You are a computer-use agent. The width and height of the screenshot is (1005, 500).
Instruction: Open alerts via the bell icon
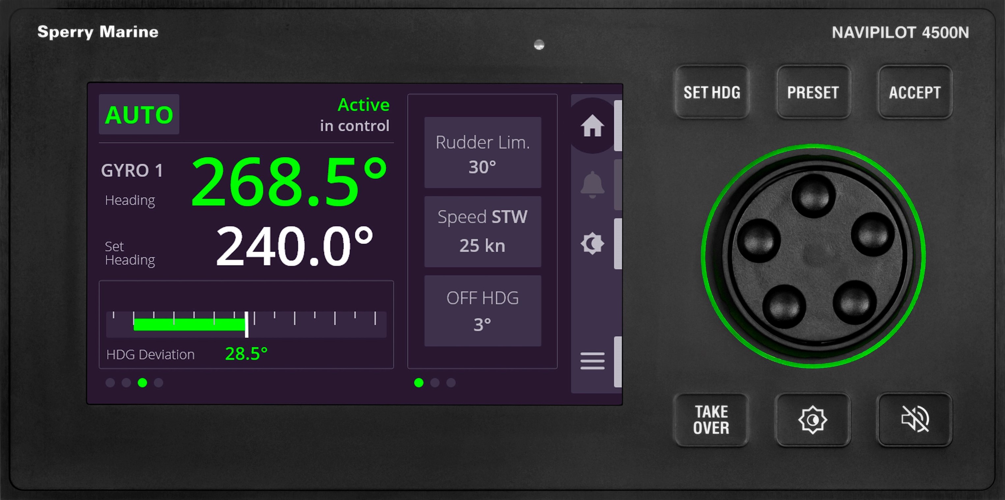(592, 185)
